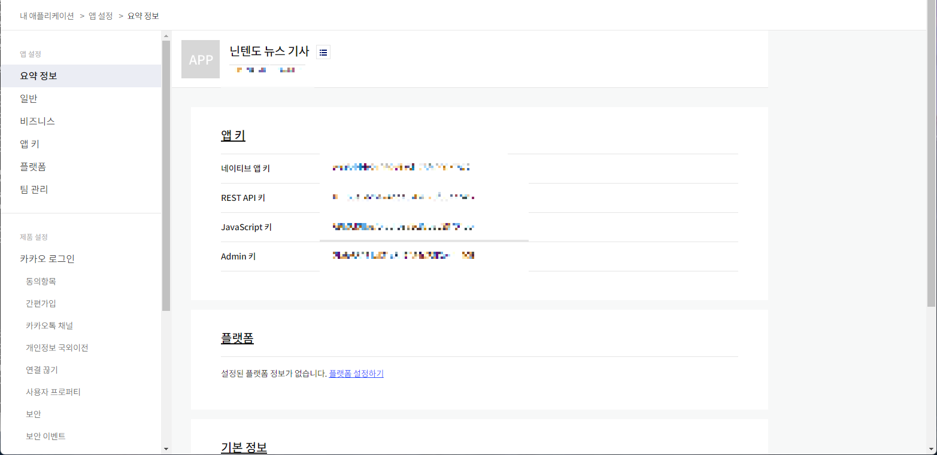Image resolution: width=937 pixels, height=455 pixels.
Task: Click the blurred REST API 키 value
Action: tap(404, 196)
